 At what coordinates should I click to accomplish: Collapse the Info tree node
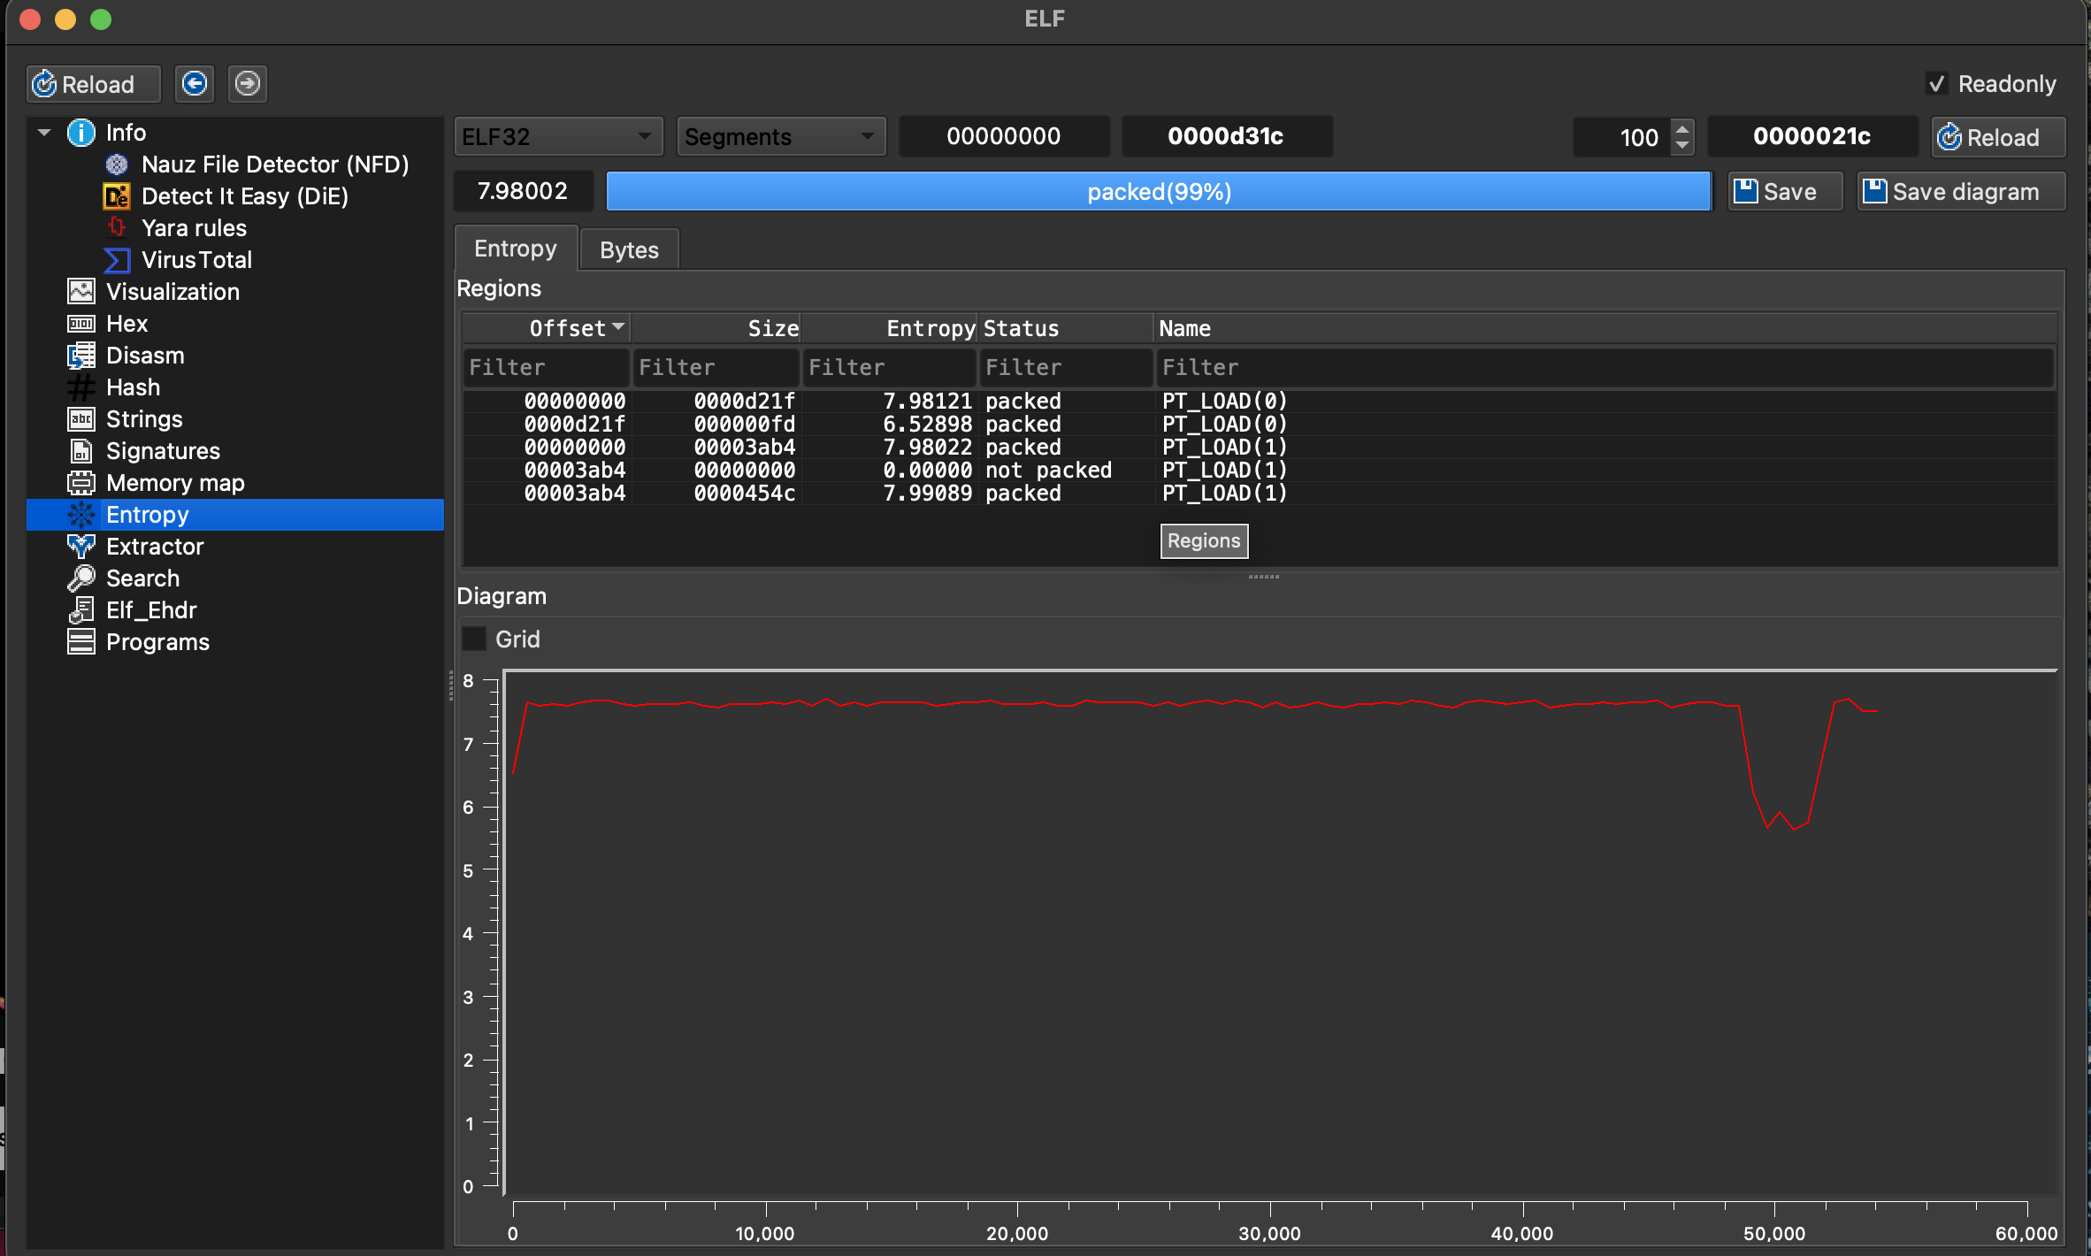pyautogui.click(x=44, y=133)
